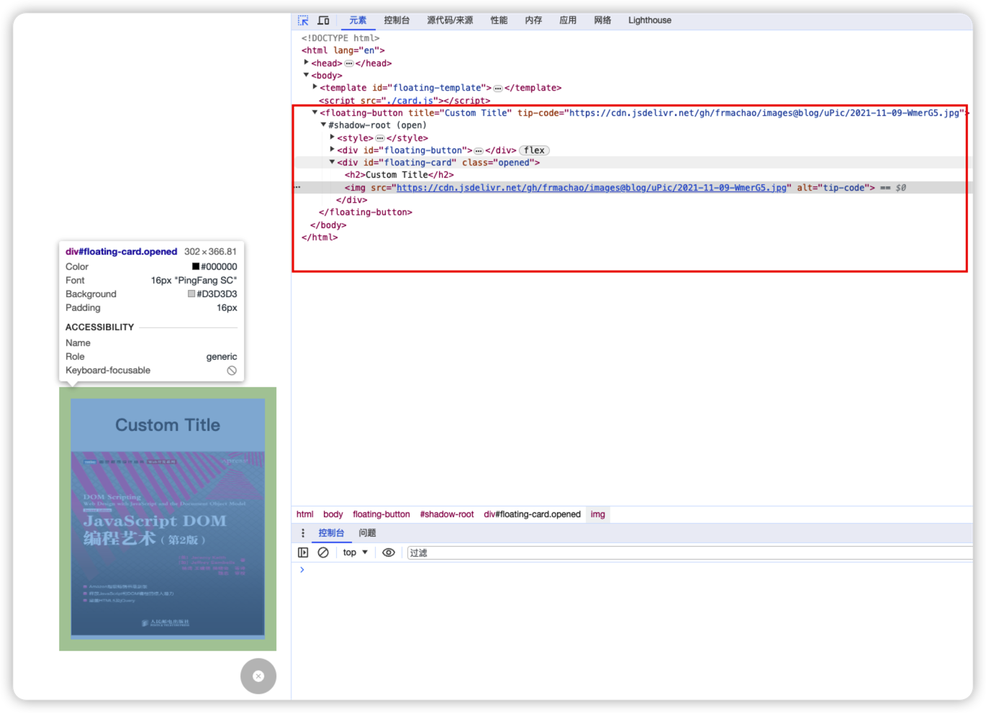Click the flex badge next to floating-button div
The width and height of the screenshot is (986, 713).
(534, 150)
